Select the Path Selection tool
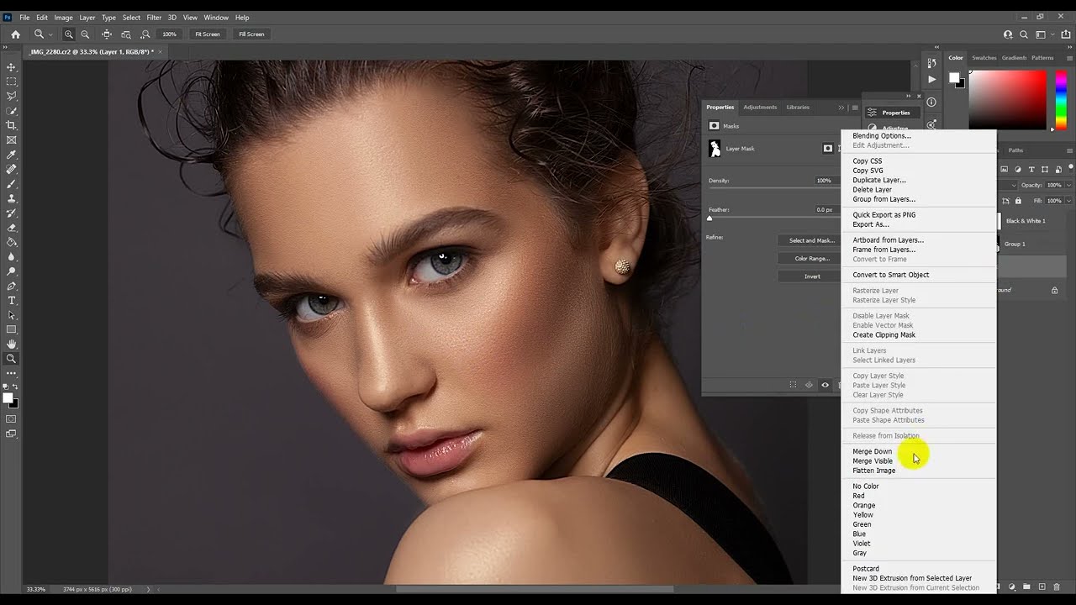The height and width of the screenshot is (605, 1076). click(x=12, y=314)
